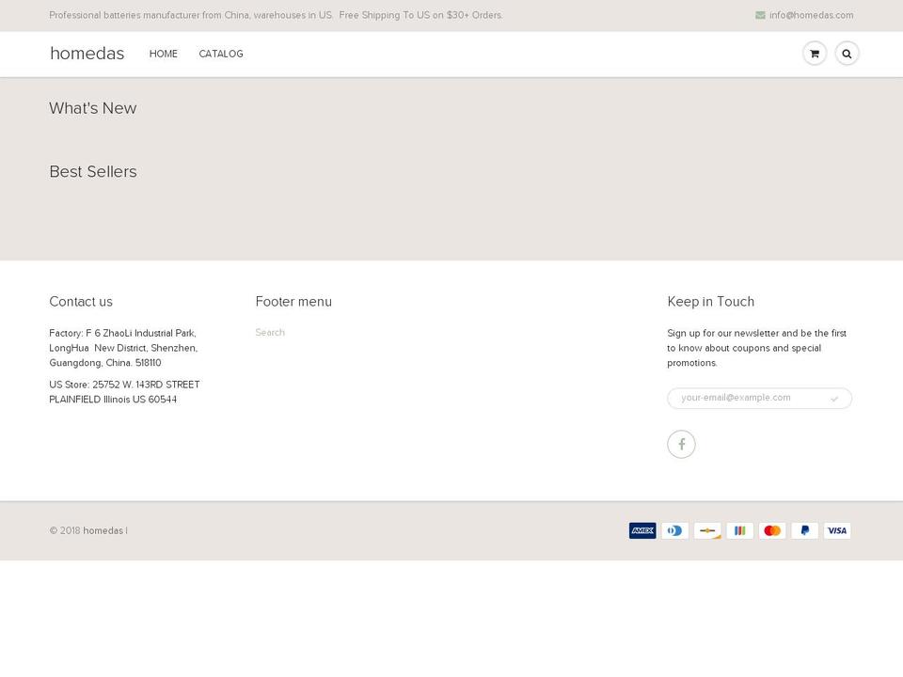Image resolution: width=903 pixels, height=677 pixels.
Task: Click homedas link in copyright line
Action: pos(103,530)
